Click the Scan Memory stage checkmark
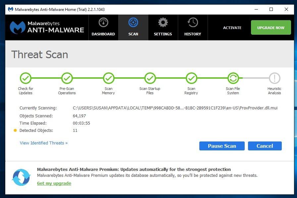 point(108,79)
